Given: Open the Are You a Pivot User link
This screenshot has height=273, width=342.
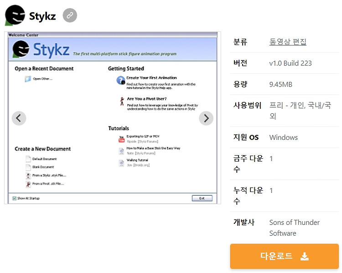Looking at the screenshot, I should point(147,99).
